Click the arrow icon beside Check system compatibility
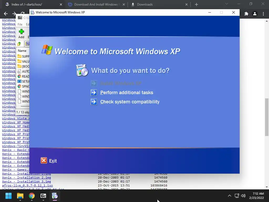The width and height of the screenshot is (269, 202). (x=94, y=102)
